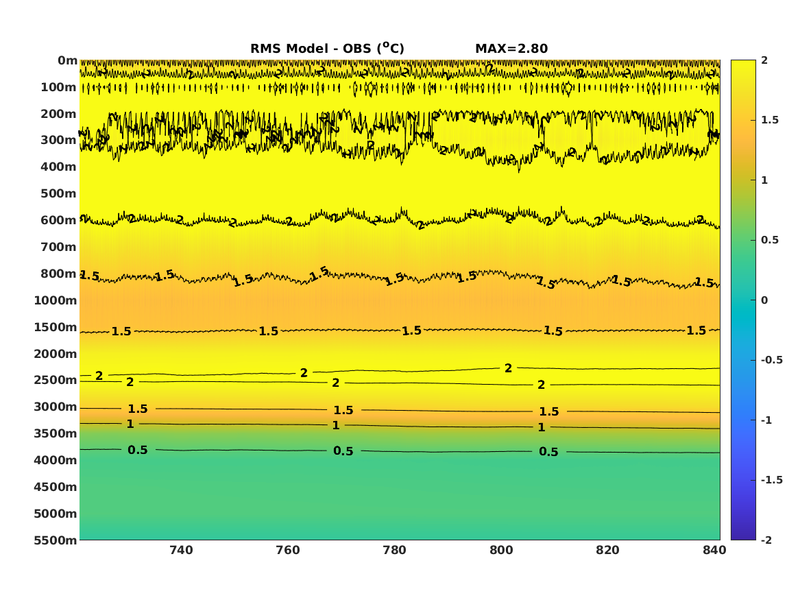Viewport: 800px width, 600px height.
Task: Select the 'MAX=2.80' annotation text
Action: 511,49
